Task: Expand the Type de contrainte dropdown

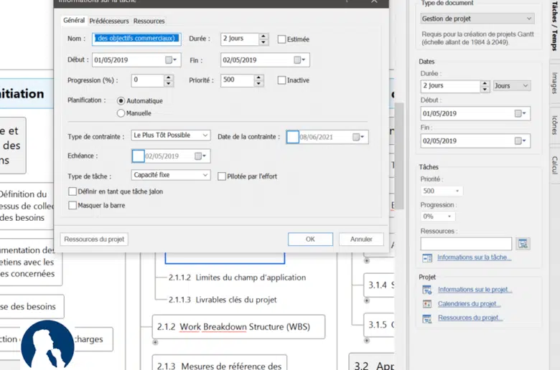Action: click(171, 136)
